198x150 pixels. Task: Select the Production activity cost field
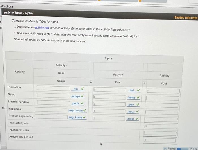163,91
